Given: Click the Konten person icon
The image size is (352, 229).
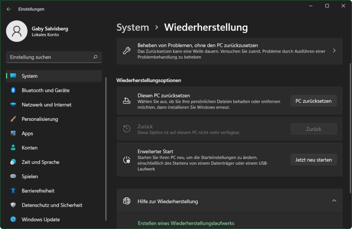Looking at the screenshot, I should coord(13,148).
